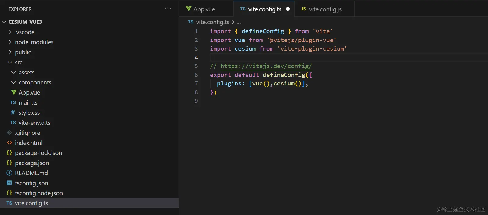The image size is (488, 215).
Task: Switch to the App.vue editor tab
Action: (207, 9)
